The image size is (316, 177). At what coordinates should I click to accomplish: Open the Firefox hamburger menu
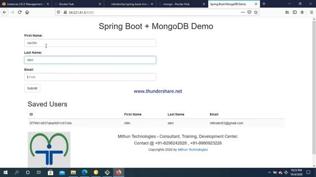point(312,12)
